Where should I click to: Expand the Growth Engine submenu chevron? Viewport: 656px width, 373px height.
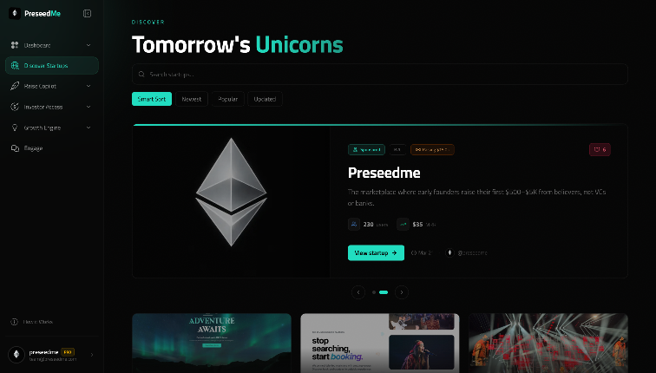tap(89, 128)
